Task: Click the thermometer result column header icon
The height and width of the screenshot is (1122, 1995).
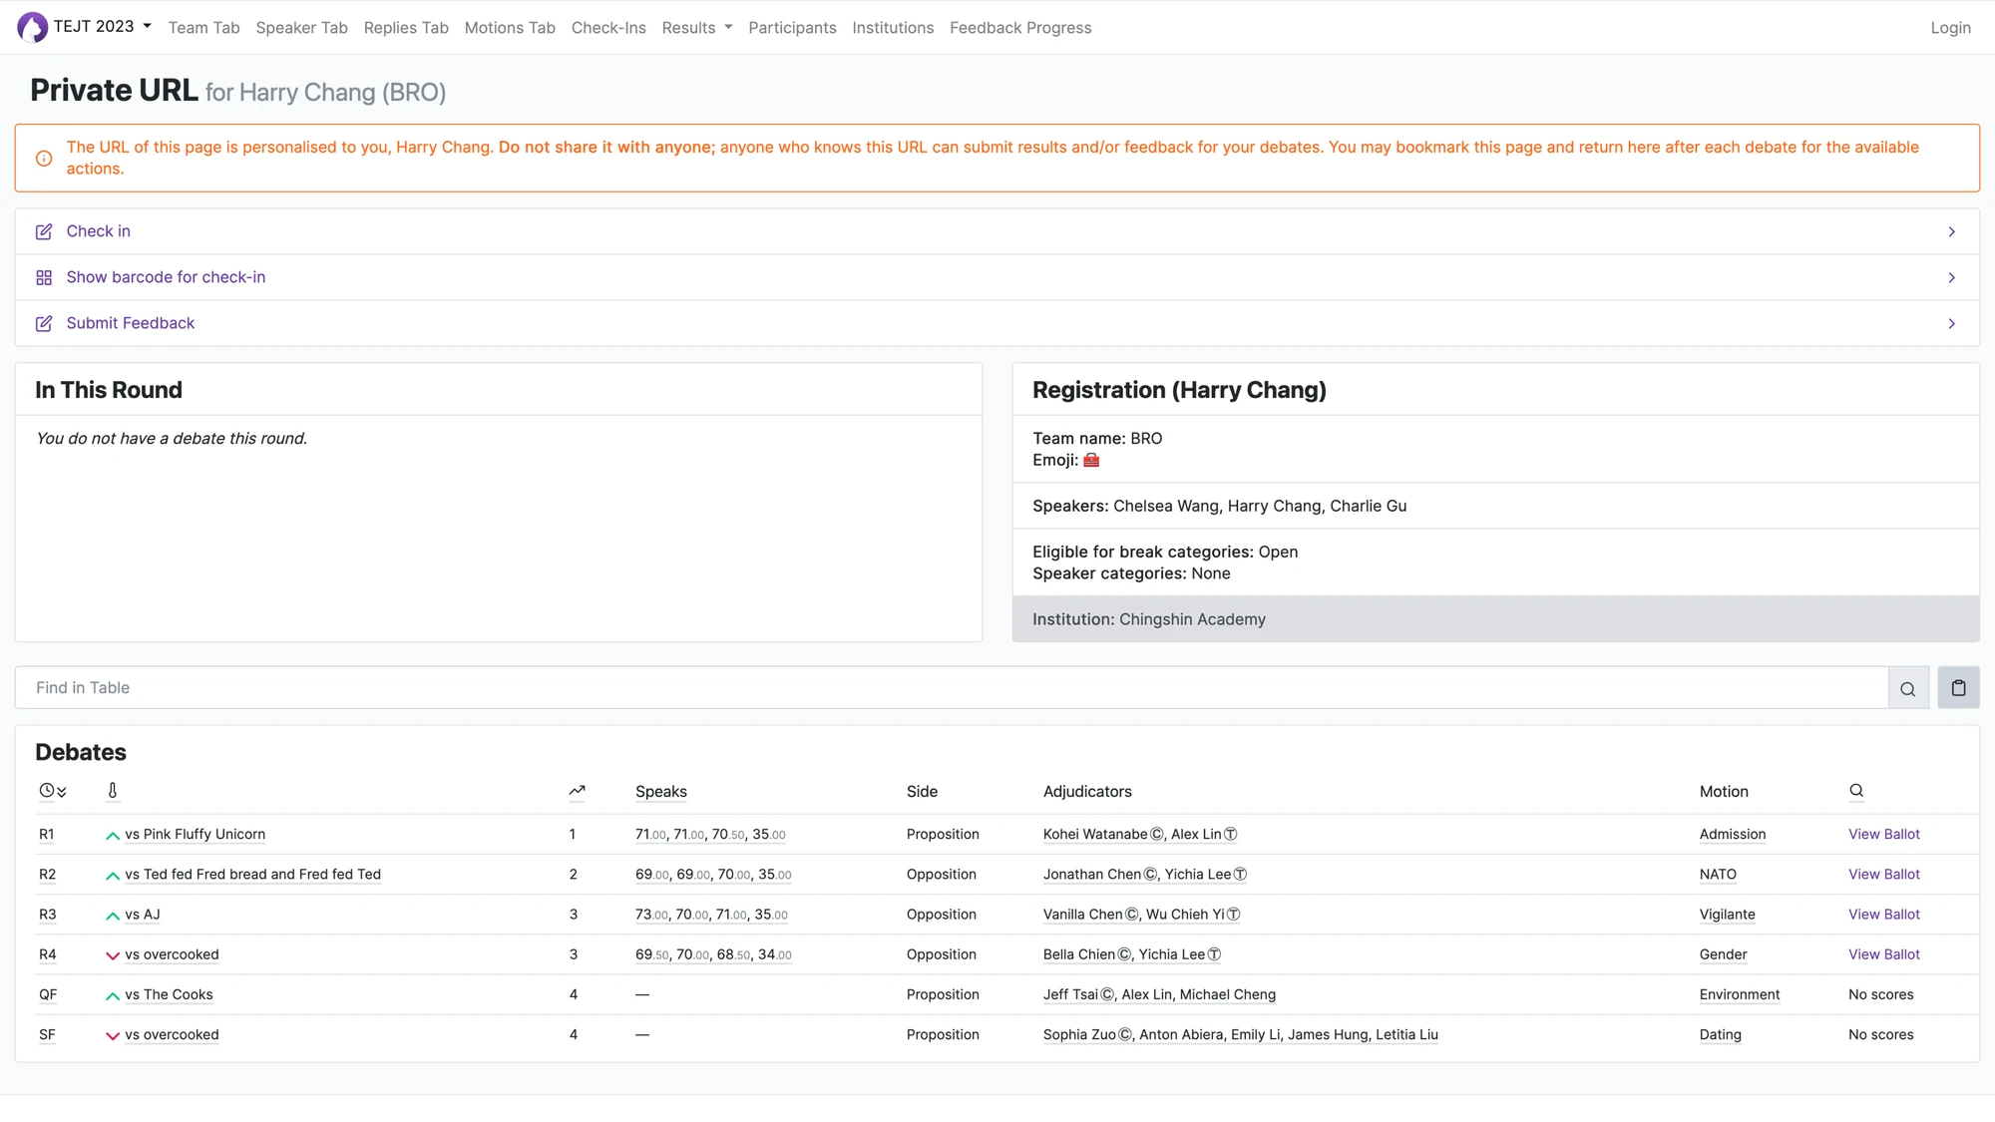Action: 113,791
